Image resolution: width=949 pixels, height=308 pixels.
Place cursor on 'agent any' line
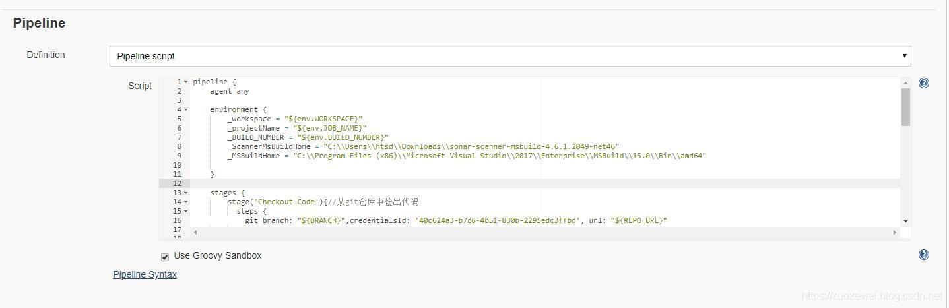[230, 91]
